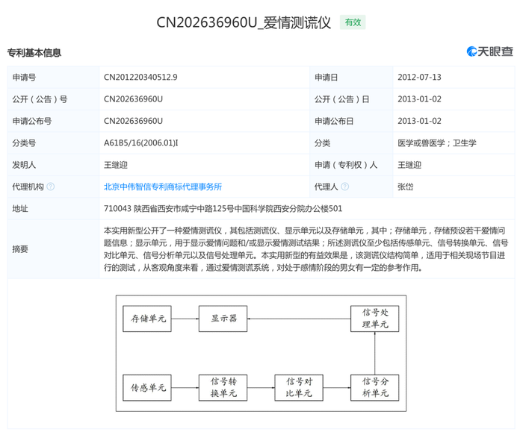Click the 显示器 box in the diagram
Viewport: 523px width, 435px height.
pyautogui.click(x=223, y=319)
